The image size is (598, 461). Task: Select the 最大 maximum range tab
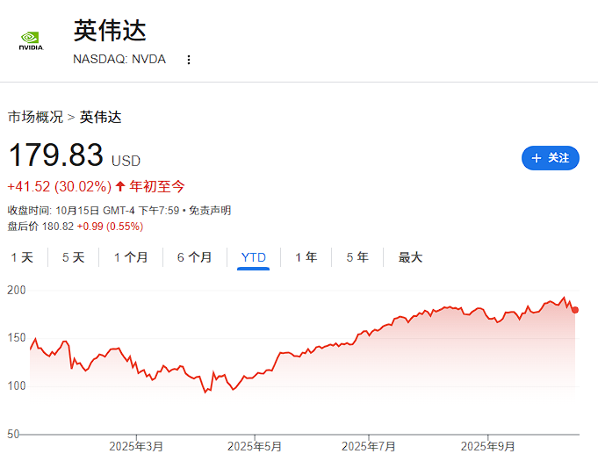[x=410, y=257]
